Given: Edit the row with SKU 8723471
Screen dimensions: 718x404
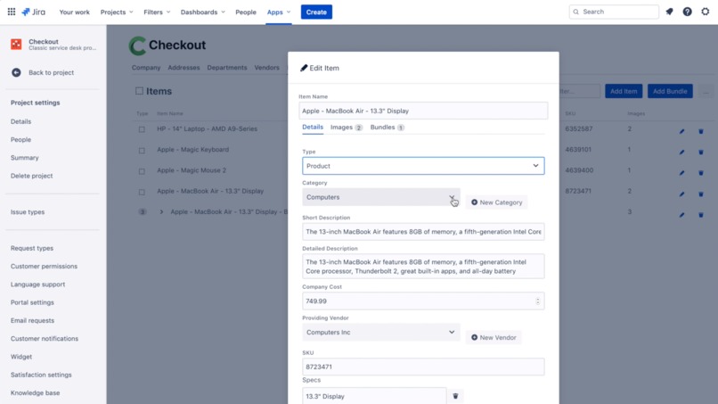Looking at the screenshot, I should [x=681, y=194].
